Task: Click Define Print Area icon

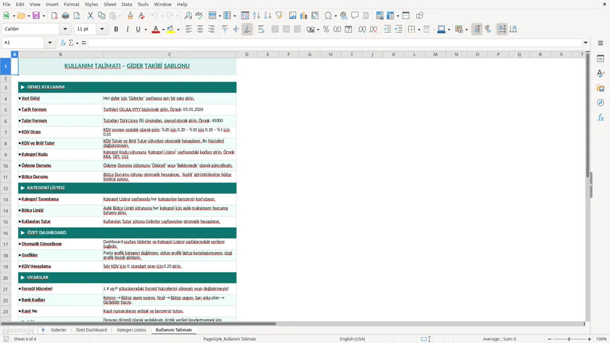Action: click(x=380, y=16)
